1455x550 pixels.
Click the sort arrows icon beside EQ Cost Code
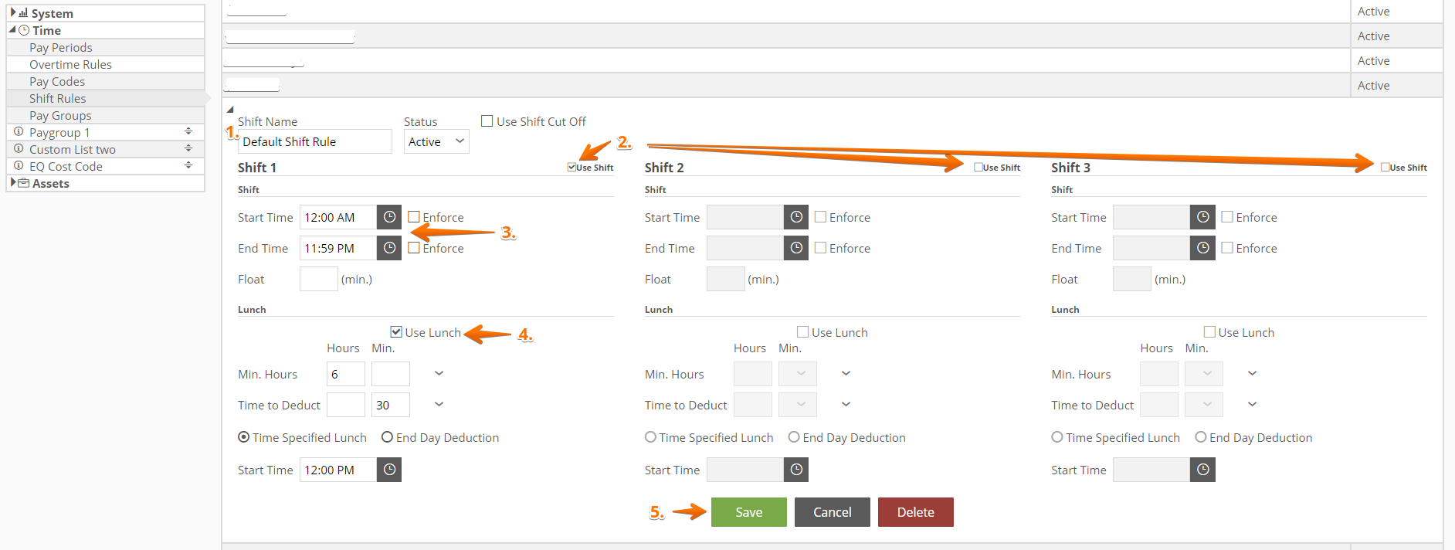[x=188, y=165]
